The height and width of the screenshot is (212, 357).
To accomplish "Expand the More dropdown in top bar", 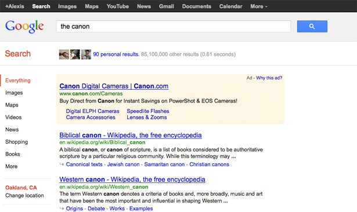I will pyautogui.click(x=259, y=6).
